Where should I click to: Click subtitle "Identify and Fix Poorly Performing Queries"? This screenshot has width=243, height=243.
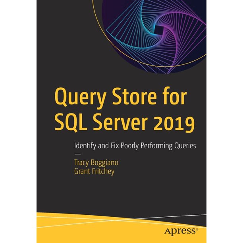(135, 146)
